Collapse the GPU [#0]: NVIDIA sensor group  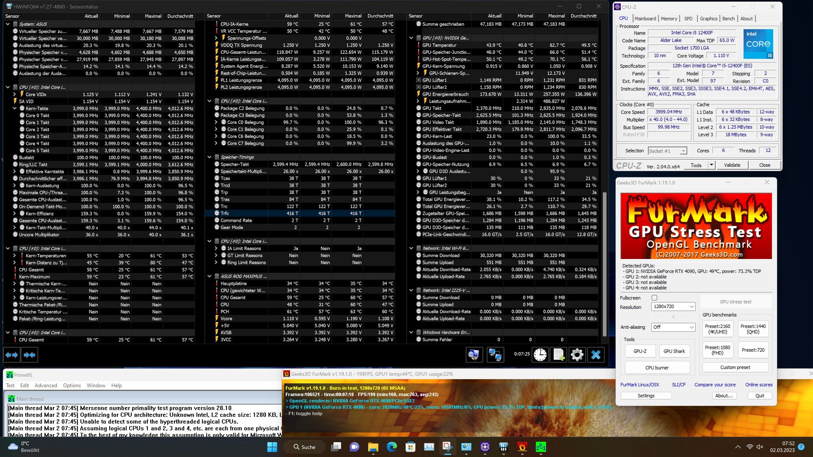point(411,38)
